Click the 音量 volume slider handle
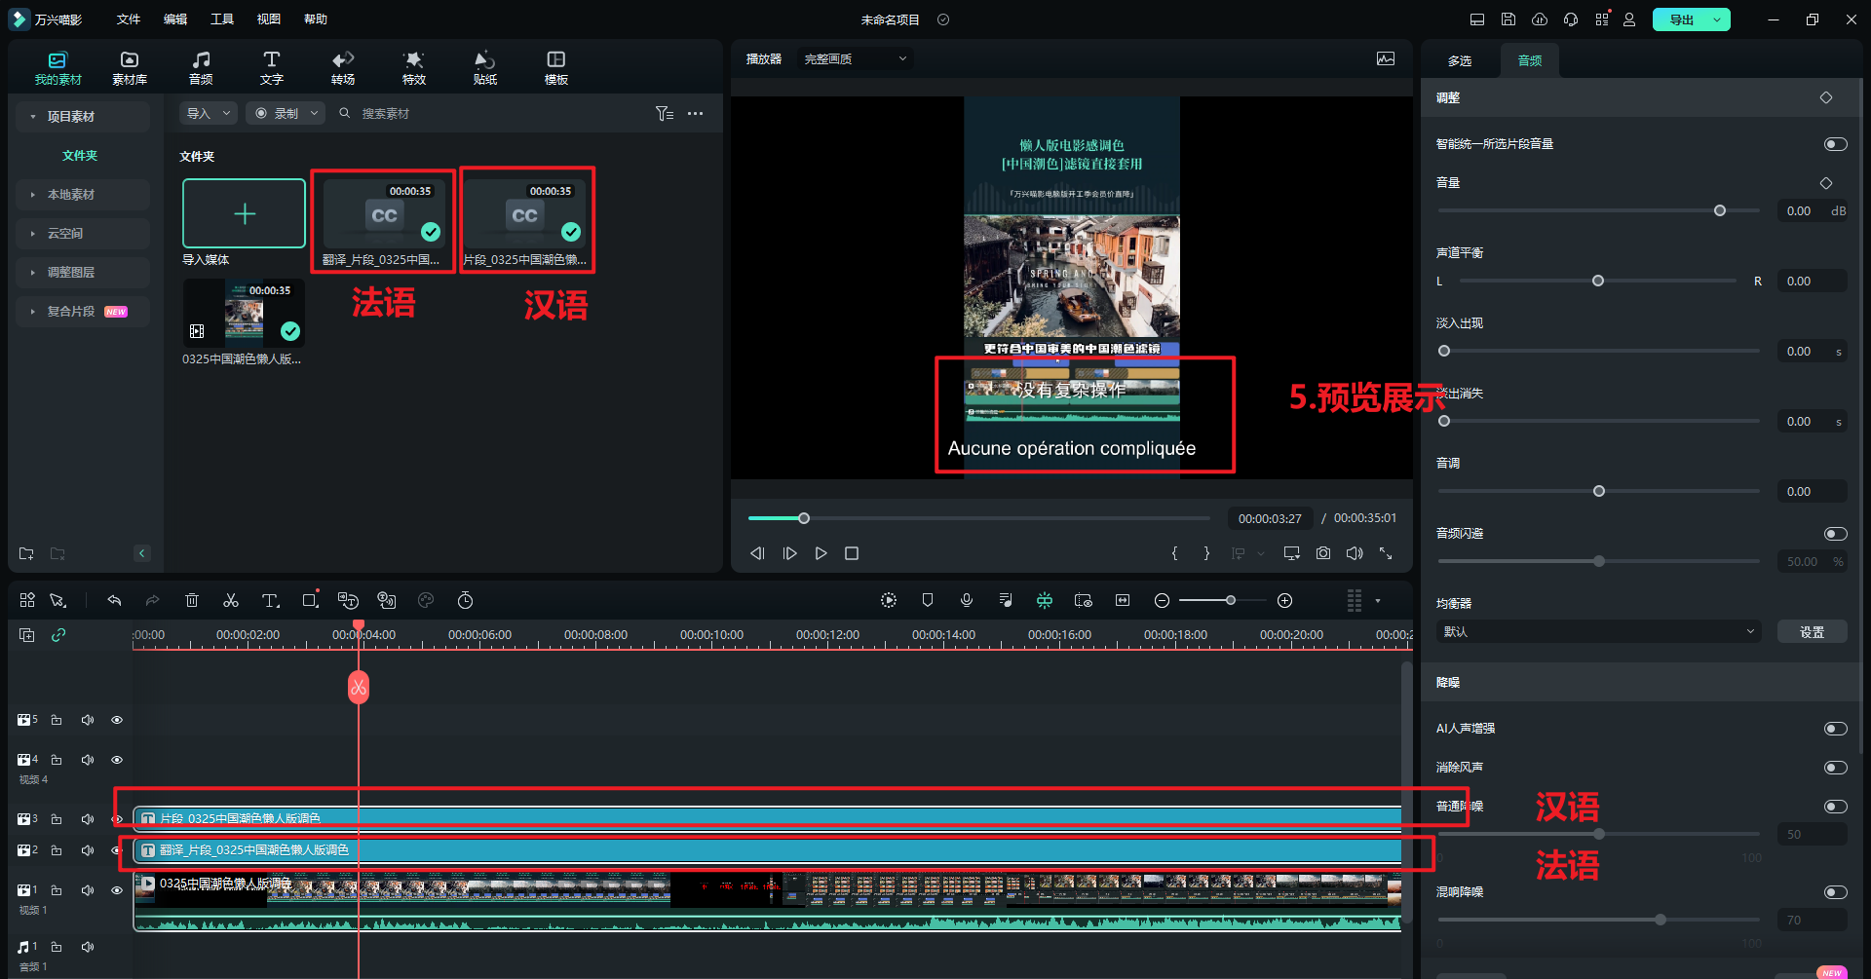1871x979 pixels. tap(1720, 210)
